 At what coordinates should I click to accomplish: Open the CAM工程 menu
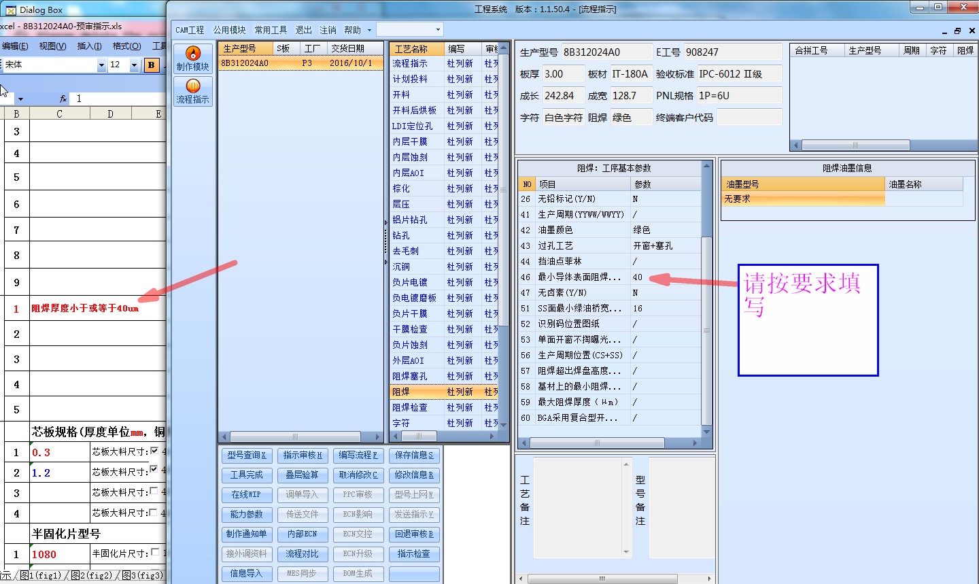[x=190, y=30]
